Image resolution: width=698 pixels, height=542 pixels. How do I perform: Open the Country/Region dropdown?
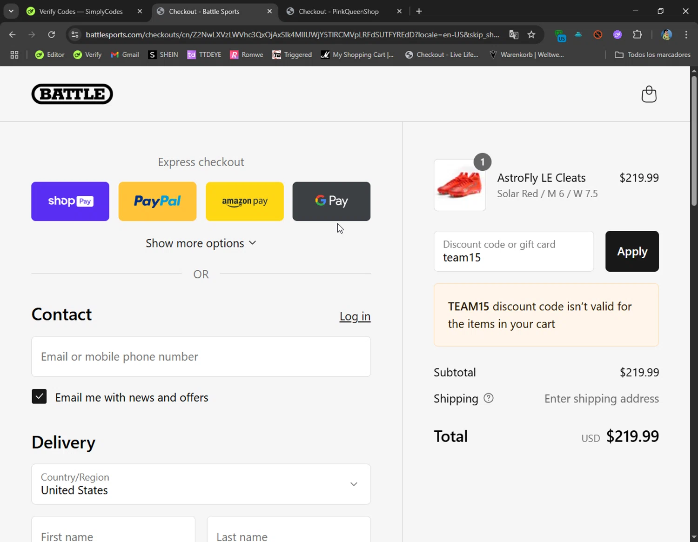pyautogui.click(x=201, y=484)
